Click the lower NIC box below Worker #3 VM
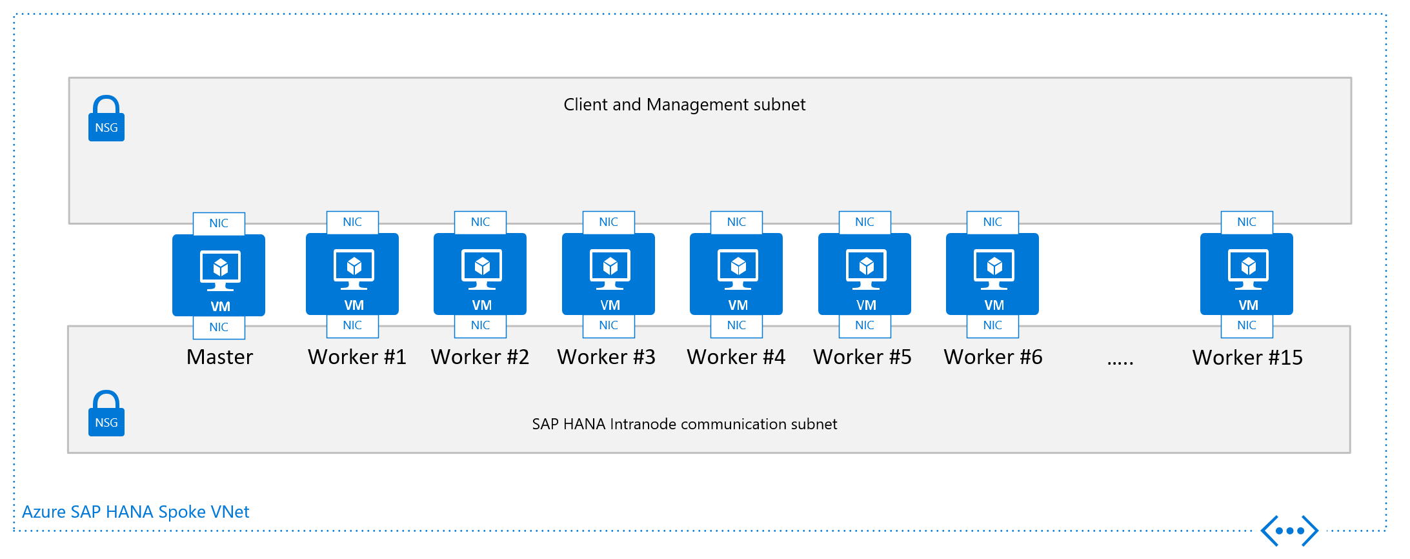Screen dimensions: 1410x559 coord(609,326)
